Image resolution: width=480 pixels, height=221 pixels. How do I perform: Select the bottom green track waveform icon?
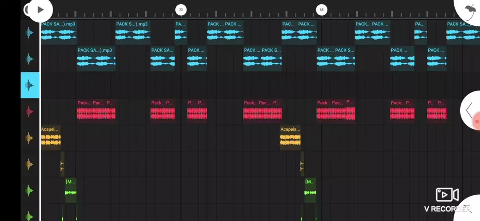point(30,215)
